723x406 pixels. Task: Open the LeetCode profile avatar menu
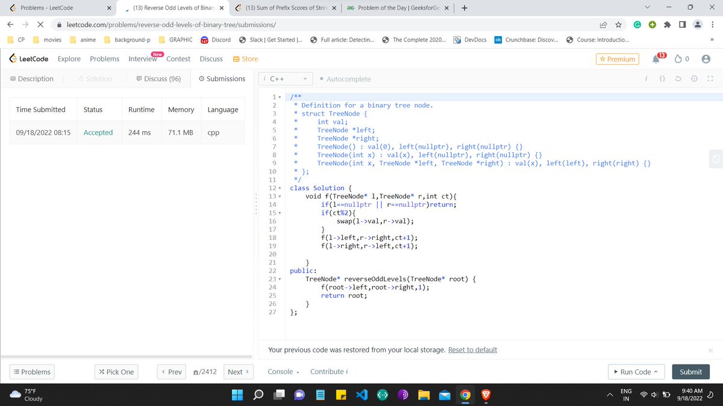(x=706, y=59)
